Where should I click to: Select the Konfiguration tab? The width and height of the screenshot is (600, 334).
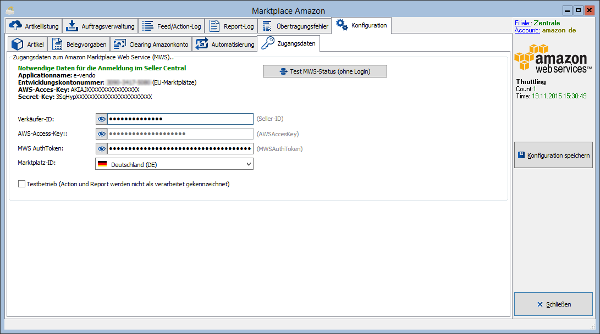[361, 25]
